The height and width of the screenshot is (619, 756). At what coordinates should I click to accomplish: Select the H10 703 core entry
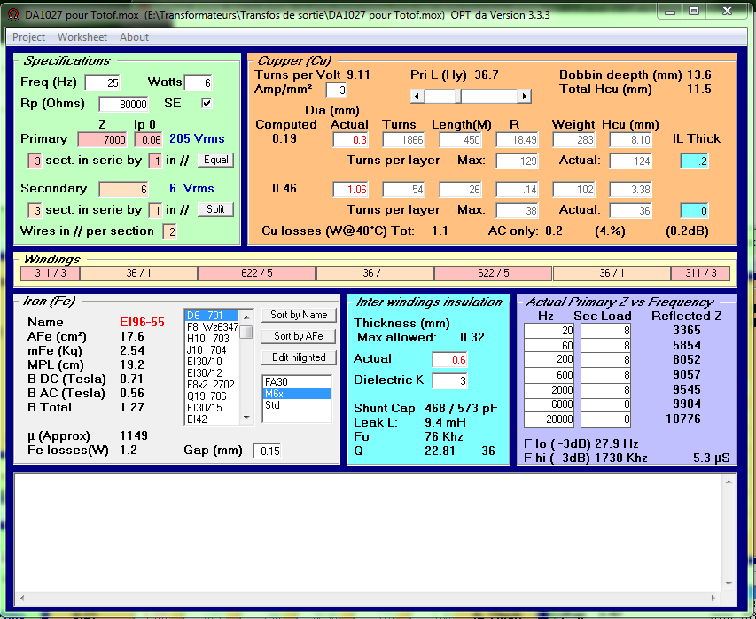pyautogui.click(x=212, y=339)
